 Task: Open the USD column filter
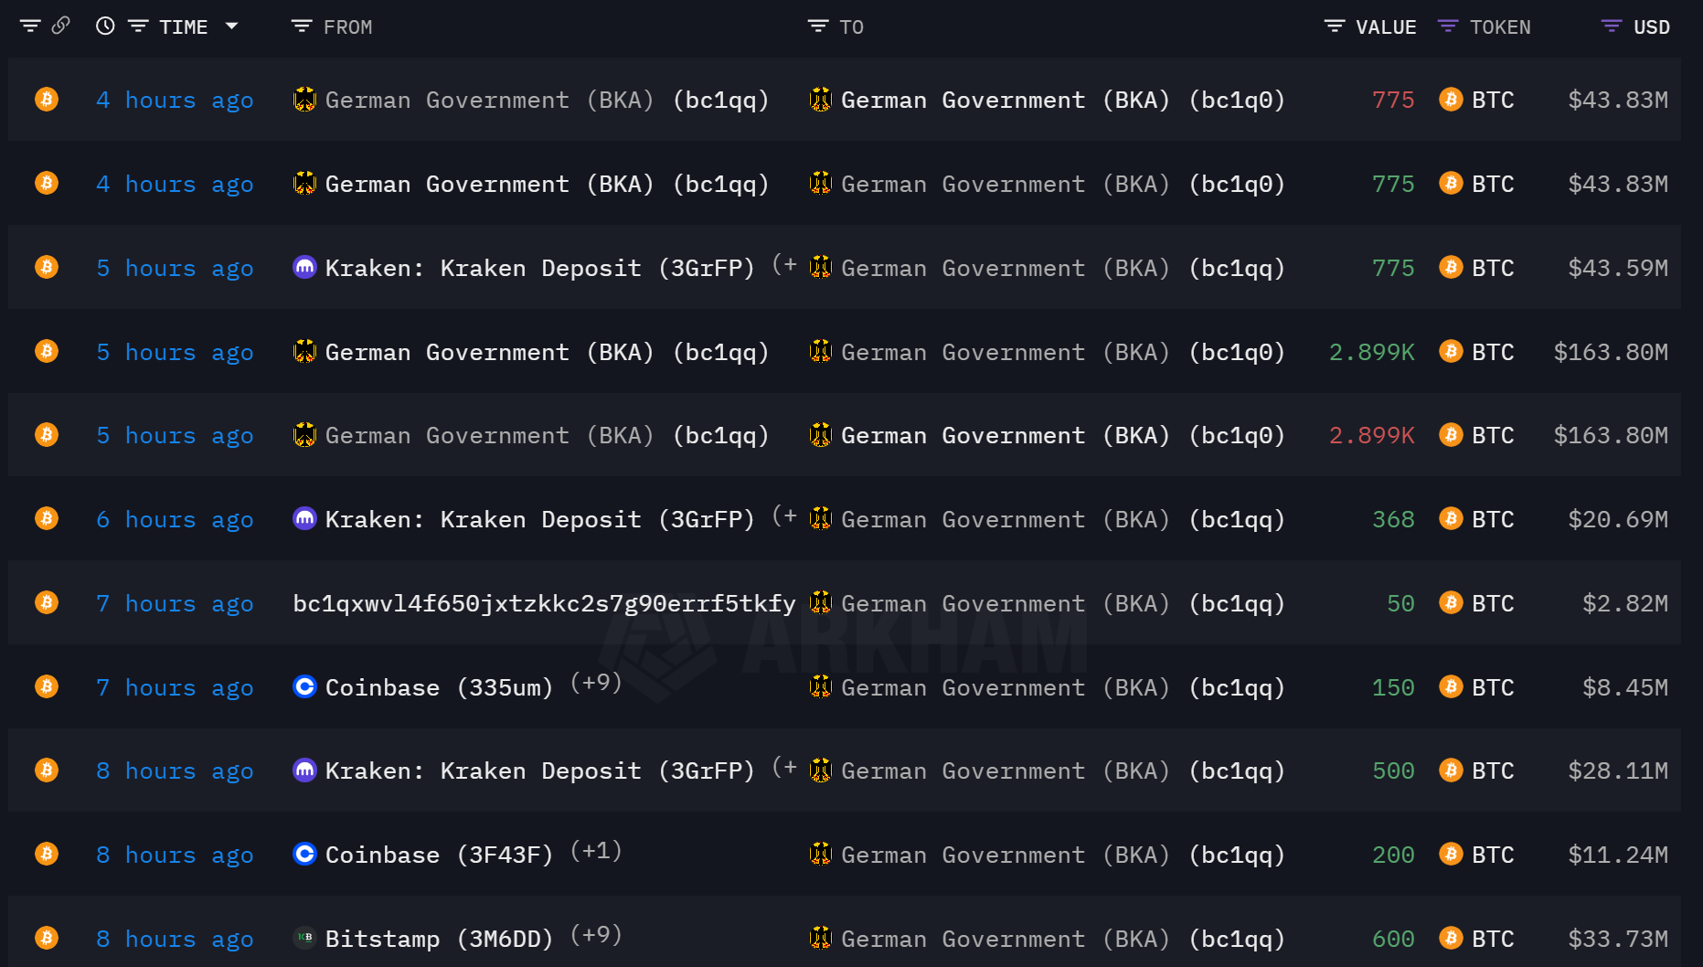point(1612,27)
